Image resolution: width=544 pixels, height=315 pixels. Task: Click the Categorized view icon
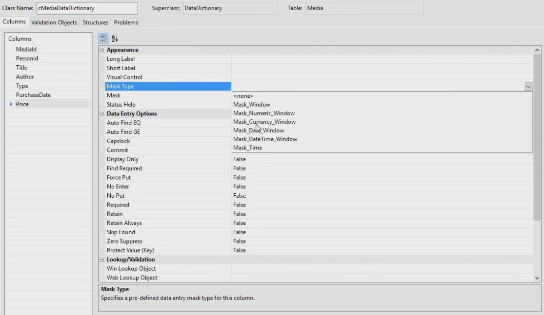click(104, 38)
